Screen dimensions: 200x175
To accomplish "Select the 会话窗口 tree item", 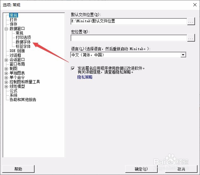I will tap(17, 60).
